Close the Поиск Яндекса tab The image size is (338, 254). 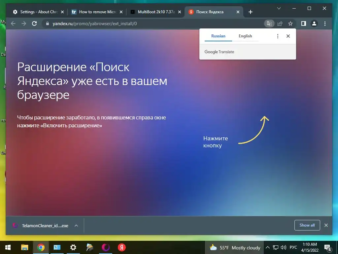pyautogui.click(x=238, y=12)
